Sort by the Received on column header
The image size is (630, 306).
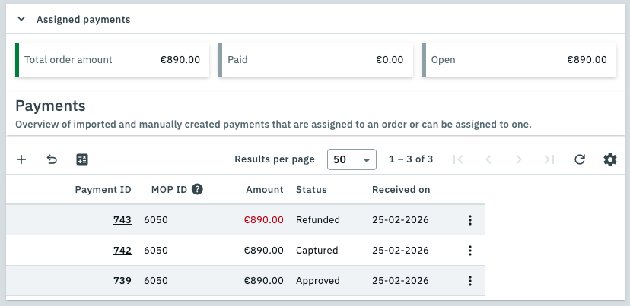[400, 190]
